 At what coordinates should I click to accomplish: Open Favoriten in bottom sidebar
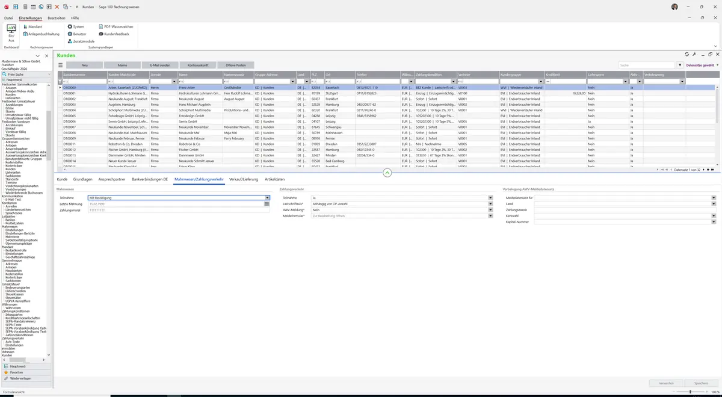click(x=26, y=372)
